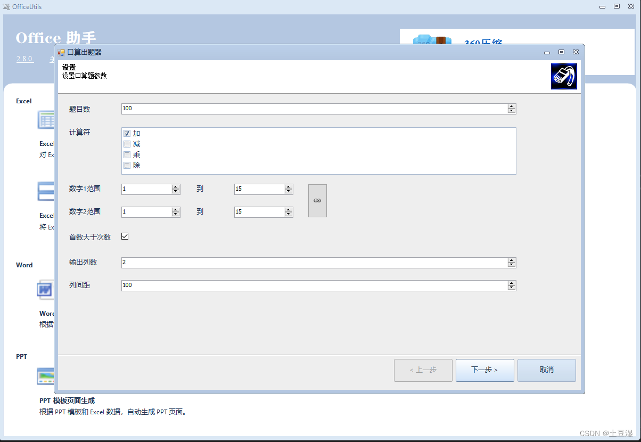Maximize the 口算出题器 dialog

[x=561, y=52]
